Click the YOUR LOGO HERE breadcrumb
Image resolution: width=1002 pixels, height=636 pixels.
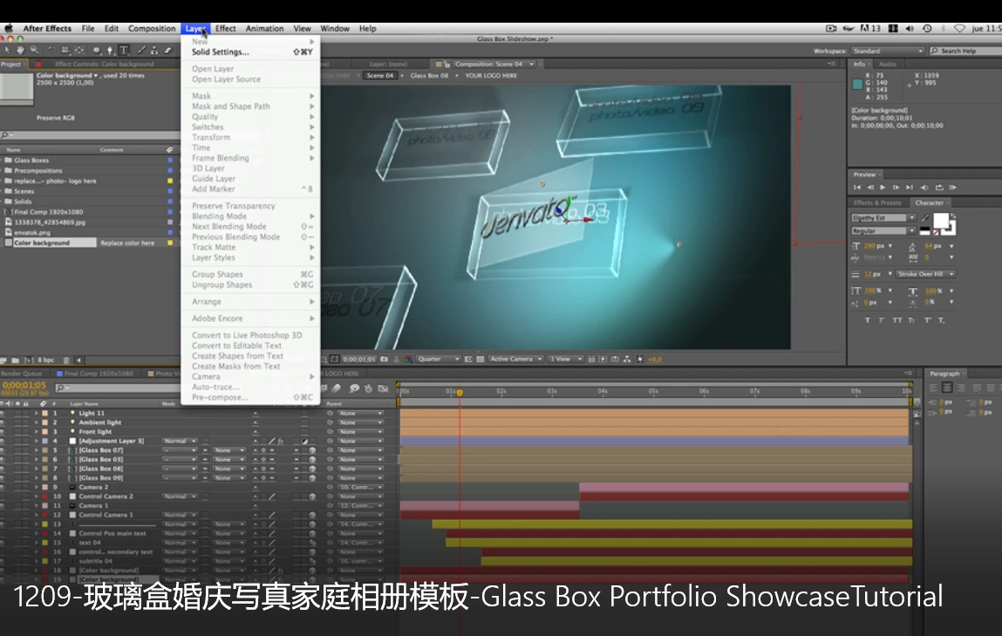click(x=491, y=75)
